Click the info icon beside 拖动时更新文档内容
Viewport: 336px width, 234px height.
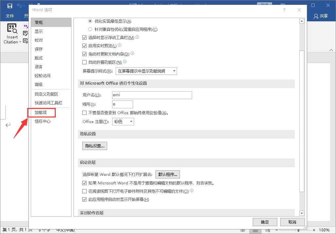tap(132, 53)
